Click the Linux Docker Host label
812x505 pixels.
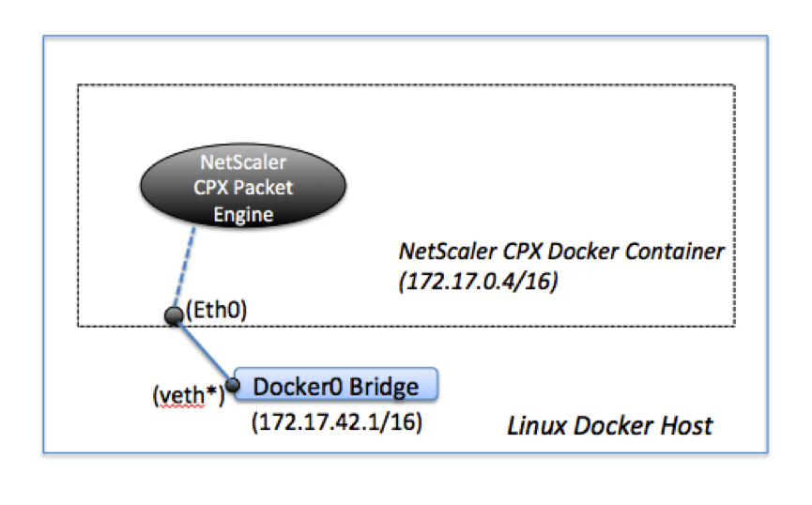coord(609,425)
